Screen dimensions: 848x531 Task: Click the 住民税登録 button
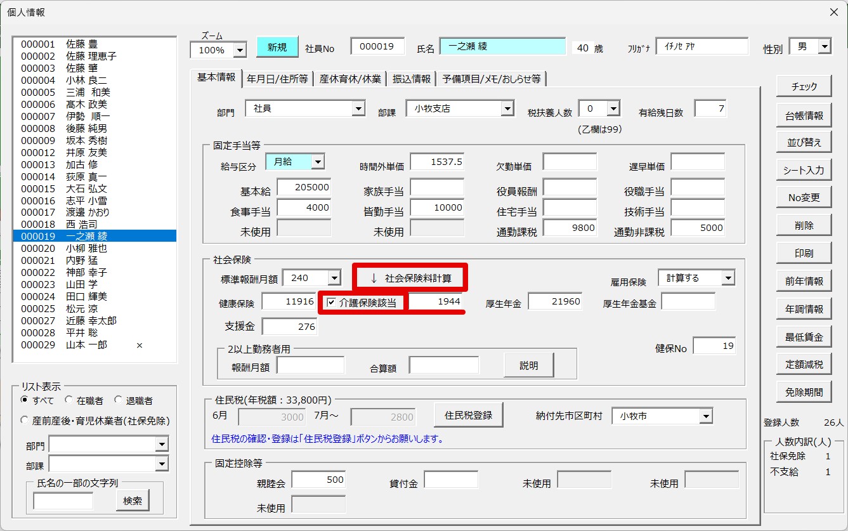(x=468, y=415)
